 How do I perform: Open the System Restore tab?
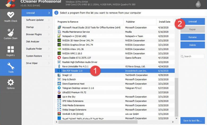pyautogui.click(x=37, y=56)
